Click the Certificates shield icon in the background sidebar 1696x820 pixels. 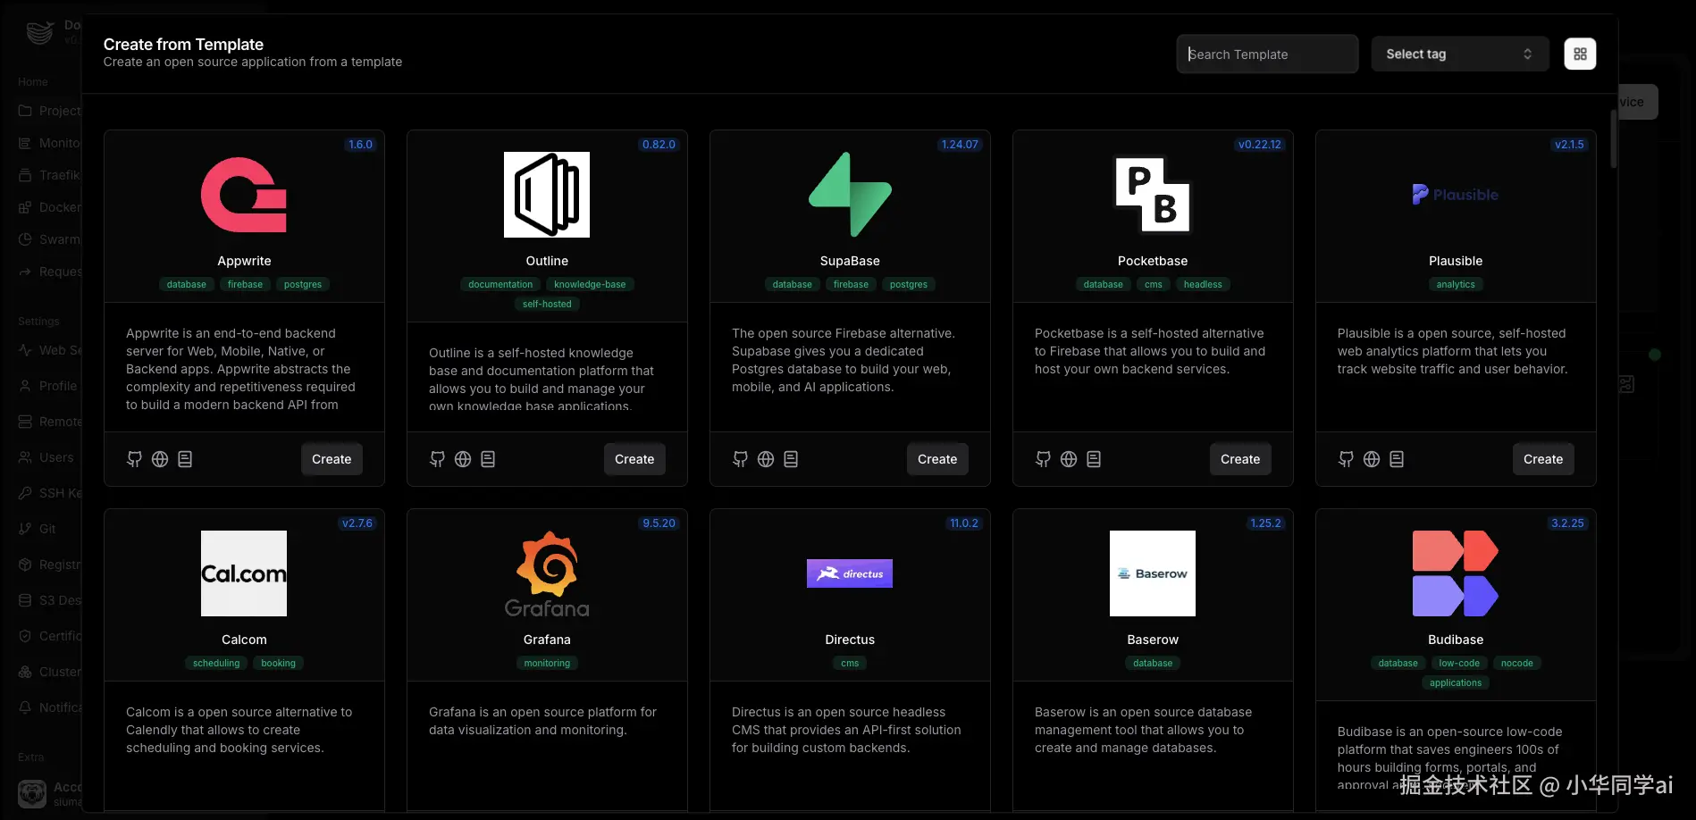click(x=25, y=636)
